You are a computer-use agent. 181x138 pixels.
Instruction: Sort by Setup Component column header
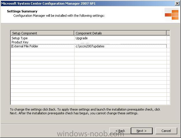[x=42, y=33]
